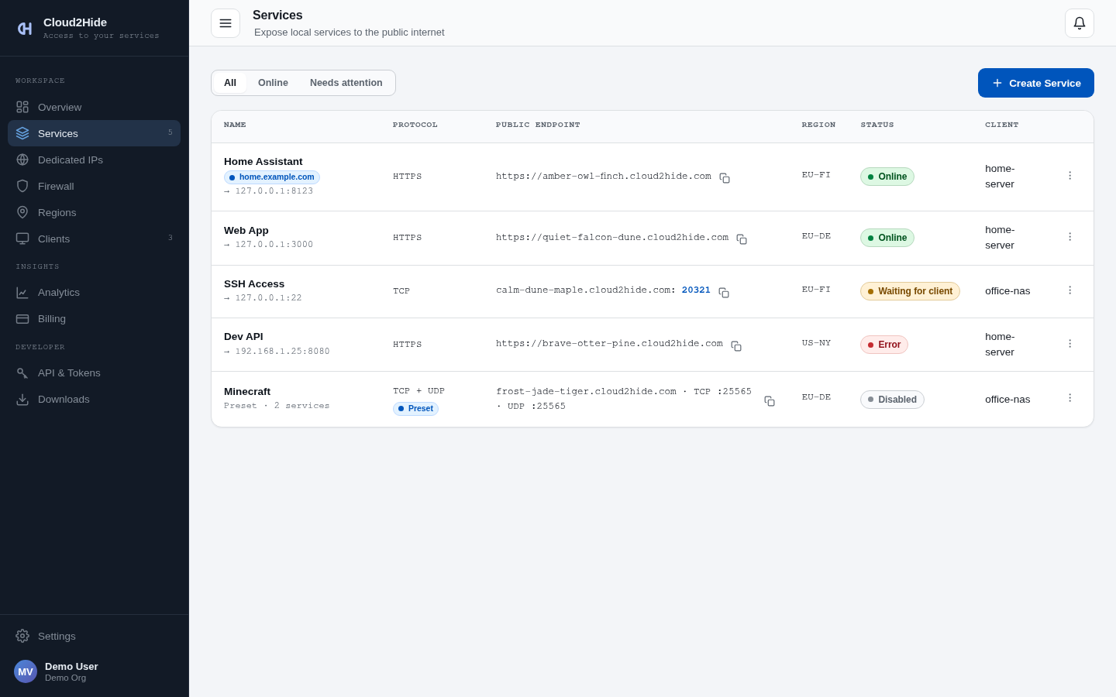Click the Cloud2Hide logo icon
This screenshot has height=697, width=1116.
pos(25,29)
